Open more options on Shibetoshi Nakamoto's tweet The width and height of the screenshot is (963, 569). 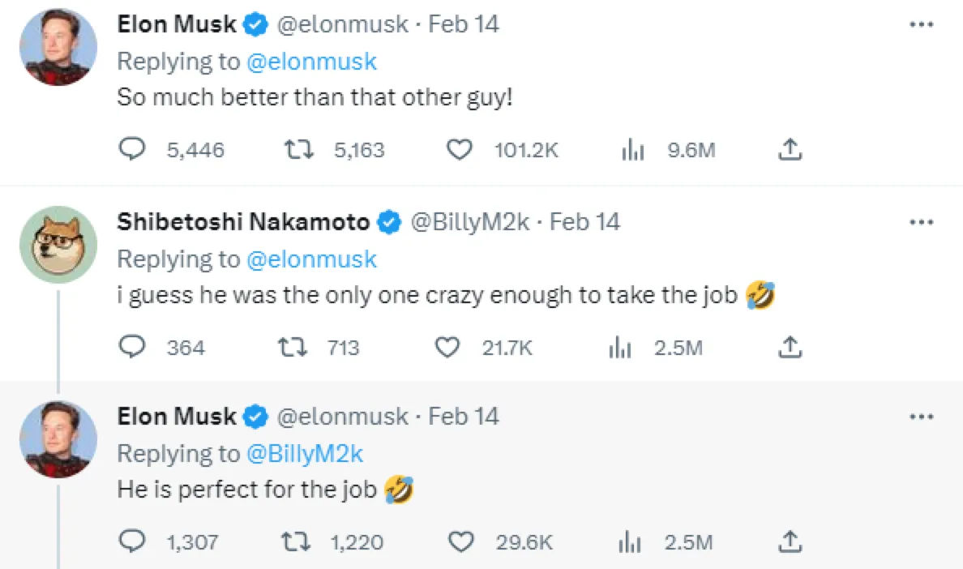pyautogui.click(x=922, y=222)
